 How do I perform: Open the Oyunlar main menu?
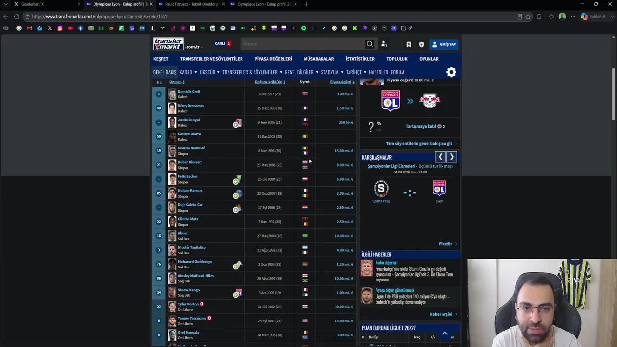pyautogui.click(x=429, y=59)
